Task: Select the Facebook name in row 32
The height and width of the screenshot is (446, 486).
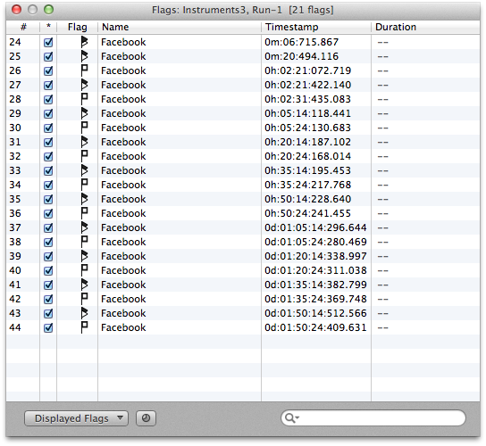Action: (123, 156)
